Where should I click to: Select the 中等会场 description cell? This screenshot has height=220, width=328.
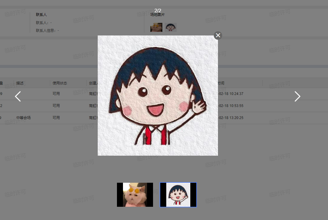[x=23, y=118]
